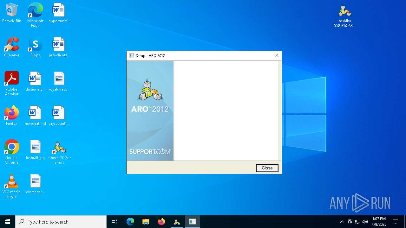Select the royaldirect... image file

coord(59,82)
